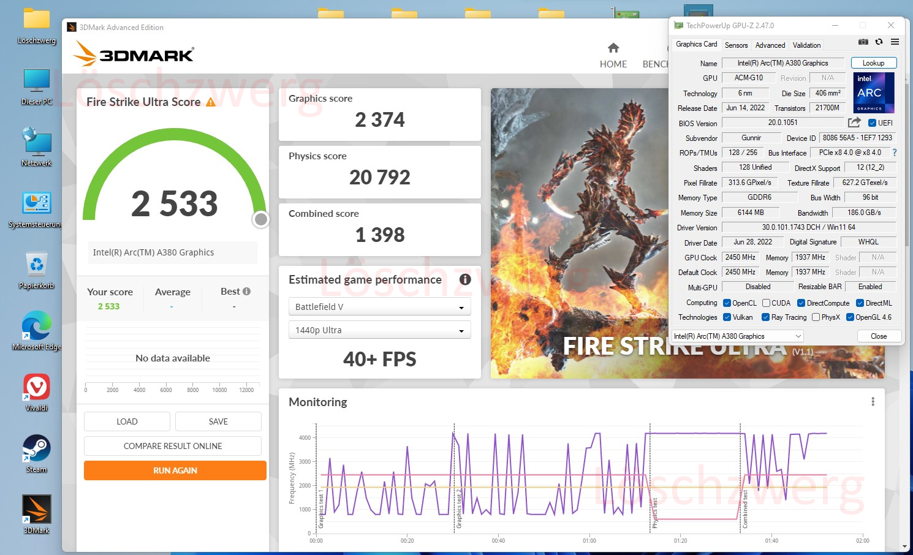Click the GPU name field in GPU-Z
The height and width of the screenshot is (555, 913).
click(782, 63)
